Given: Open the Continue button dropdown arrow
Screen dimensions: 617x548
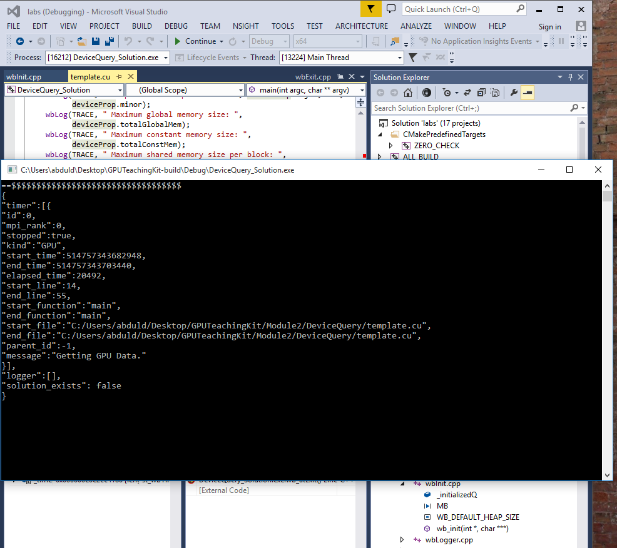Looking at the screenshot, I should [222, 41].
